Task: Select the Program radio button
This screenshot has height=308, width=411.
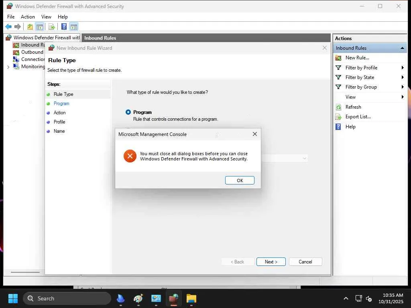Action: pos(128,112)
